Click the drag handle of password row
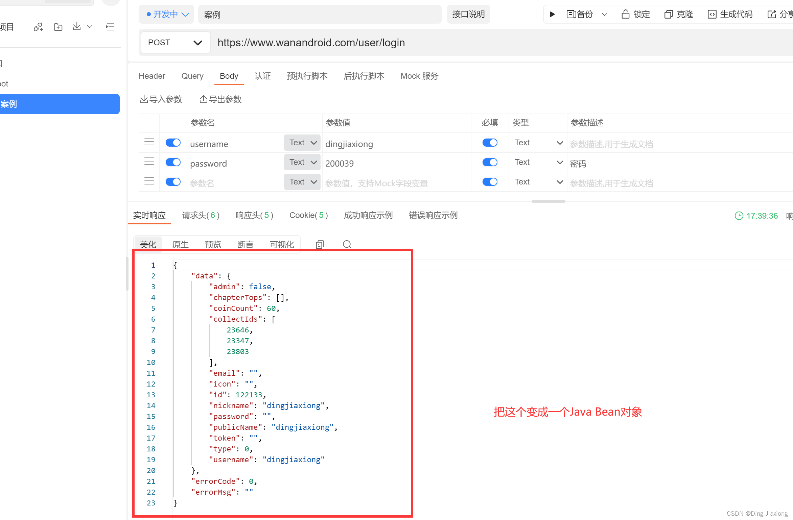The height and width of the screenshot is (520, 793). pos(149,162)
